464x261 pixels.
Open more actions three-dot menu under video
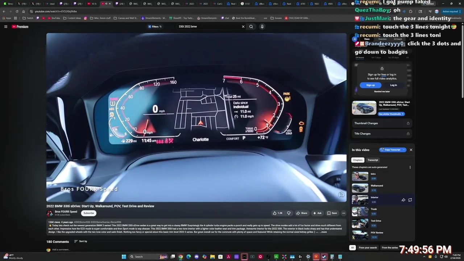[x=344, y=213]
